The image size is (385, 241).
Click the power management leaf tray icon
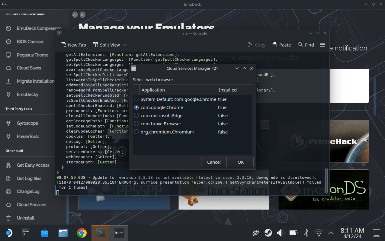coord(256,233)
